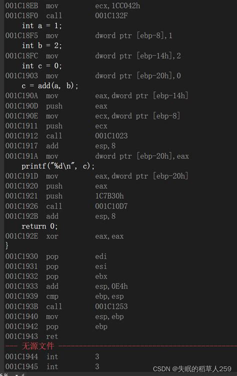This screenshot has height=376, width=237.
Task: Click the mov ecx, 1CC042h instruction
Action: pos(73,6)
